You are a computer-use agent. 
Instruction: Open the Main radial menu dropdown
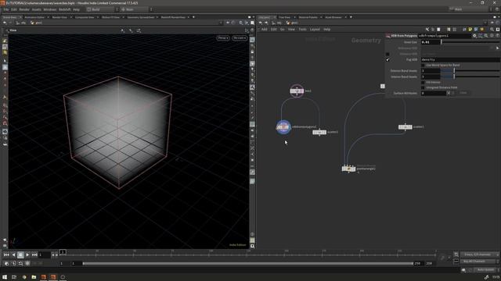[x=135, y=9]
